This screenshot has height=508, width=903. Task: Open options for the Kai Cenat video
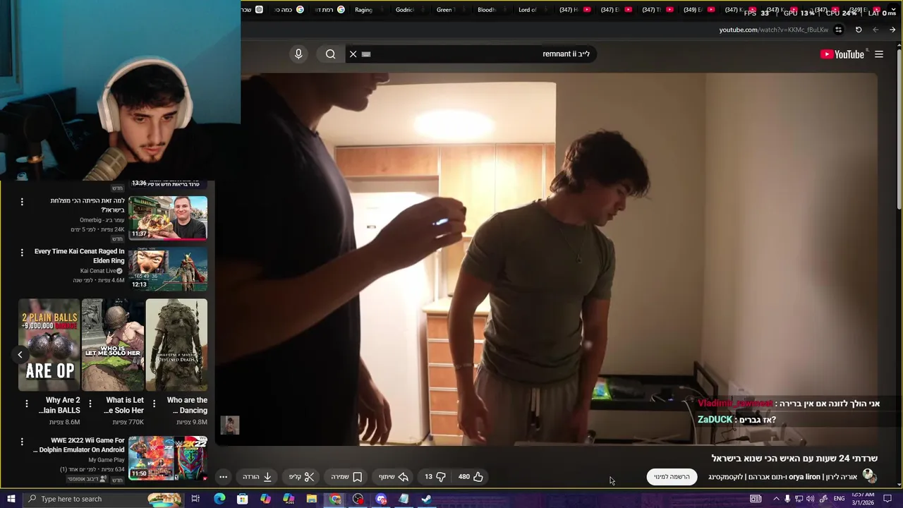[x=22, y=253]
